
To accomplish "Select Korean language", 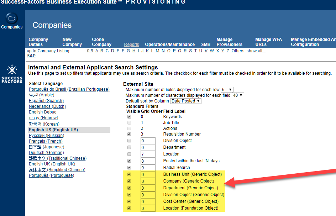I will (x=44, y=124).
